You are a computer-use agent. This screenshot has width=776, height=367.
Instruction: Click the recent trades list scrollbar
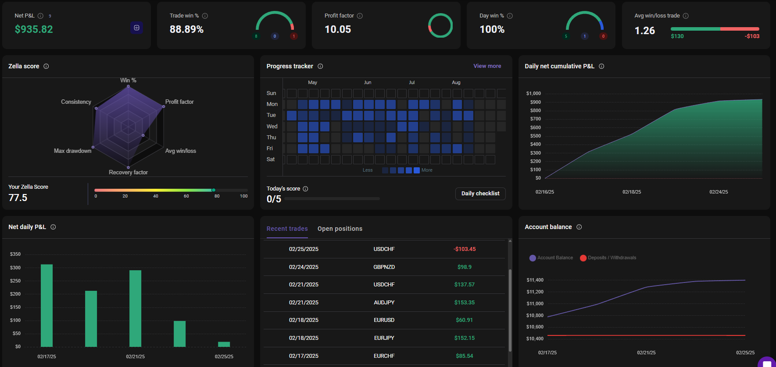[510, 310]
